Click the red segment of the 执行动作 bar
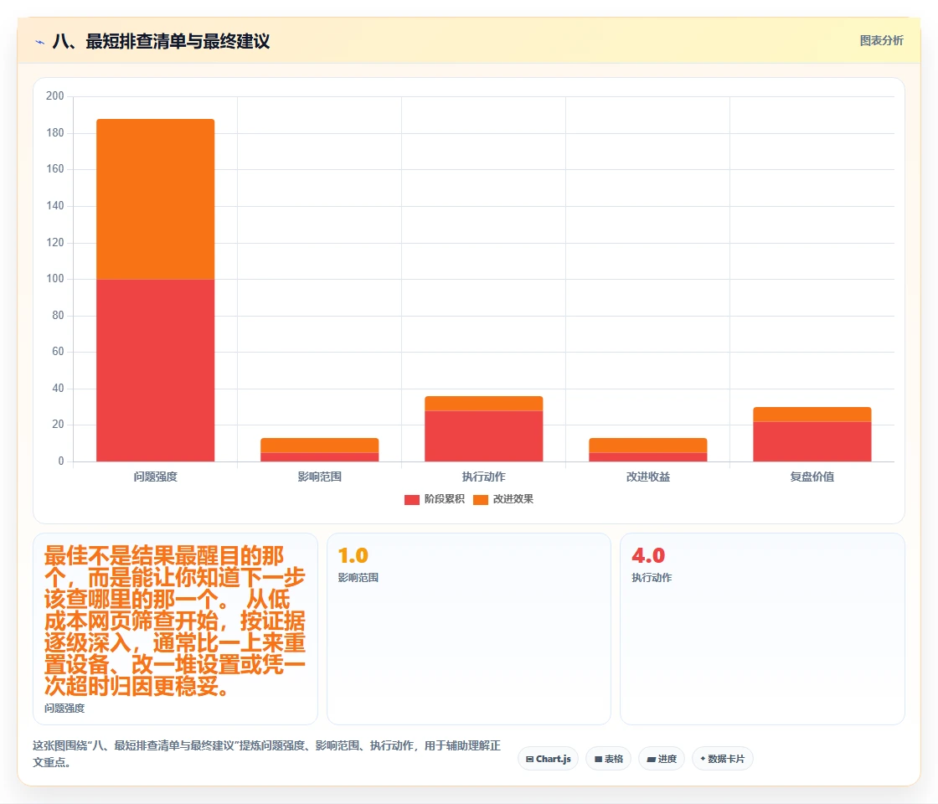Viewport: 938px width, 804px height. coord(484,436)
